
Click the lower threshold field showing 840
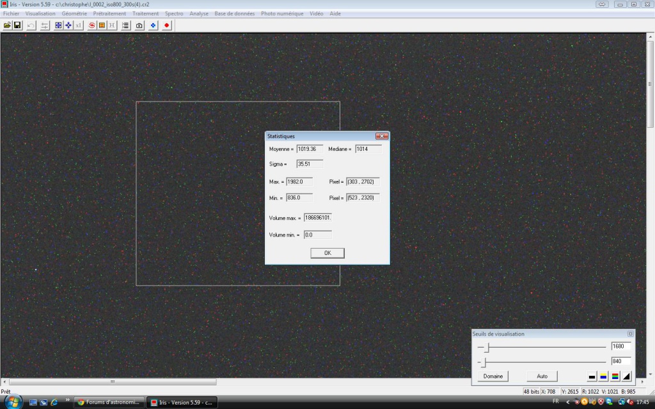(x=620, y=362)
